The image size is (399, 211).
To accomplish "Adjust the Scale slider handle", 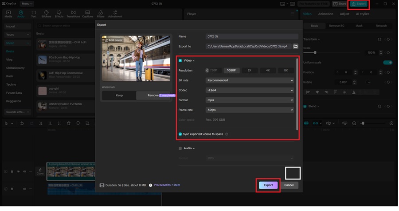I will click(315, 53).
